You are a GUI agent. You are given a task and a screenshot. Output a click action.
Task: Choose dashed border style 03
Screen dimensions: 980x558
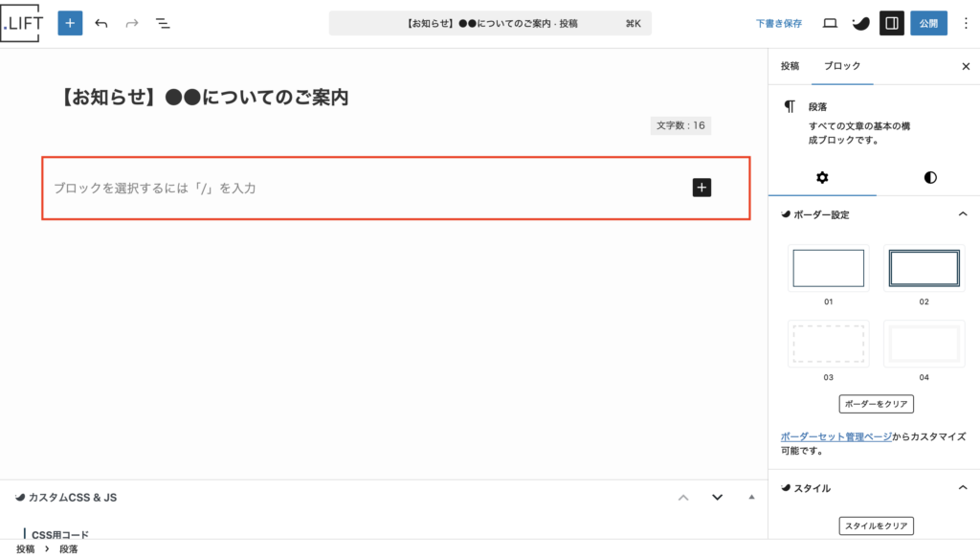coord(828,343)
